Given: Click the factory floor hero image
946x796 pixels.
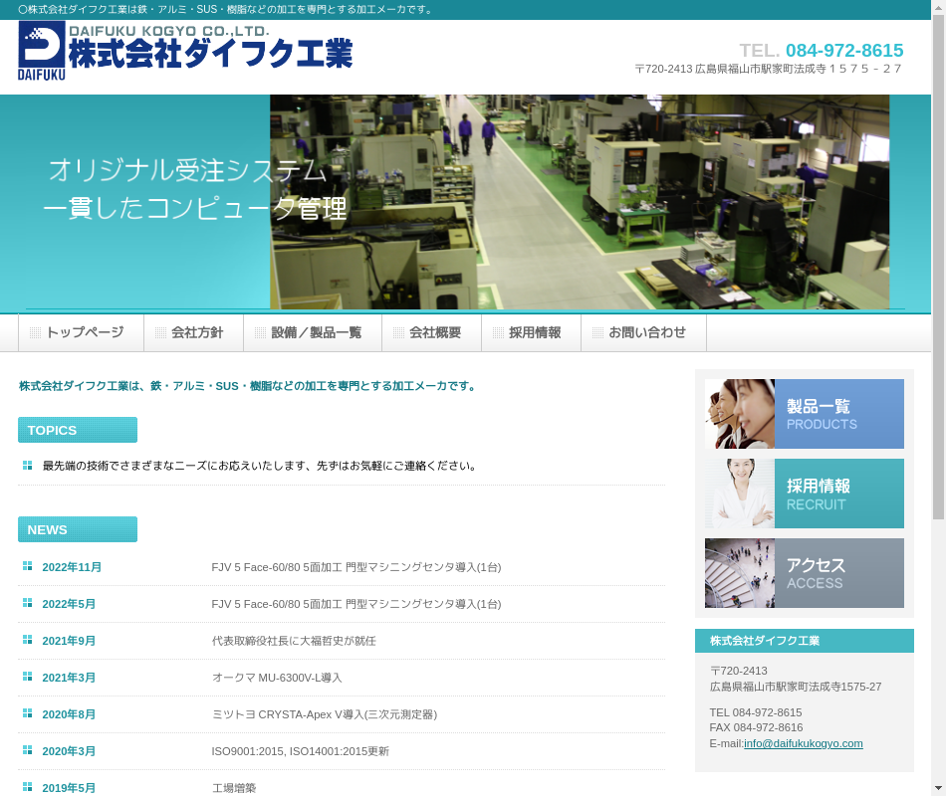Looking at the screenshot, I should [579, 202].
